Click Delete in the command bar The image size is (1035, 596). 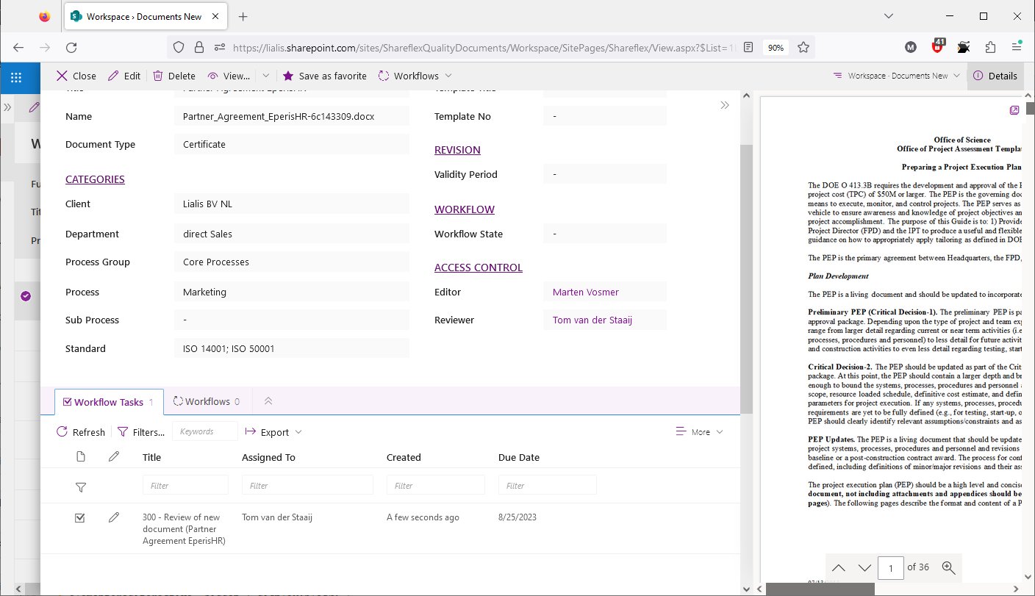174,76
